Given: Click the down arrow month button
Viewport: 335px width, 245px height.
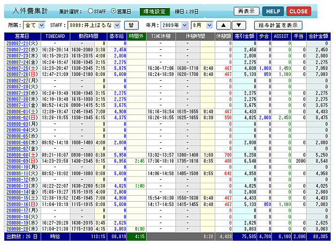Looking at the screenshot, I should click(239, 25).
